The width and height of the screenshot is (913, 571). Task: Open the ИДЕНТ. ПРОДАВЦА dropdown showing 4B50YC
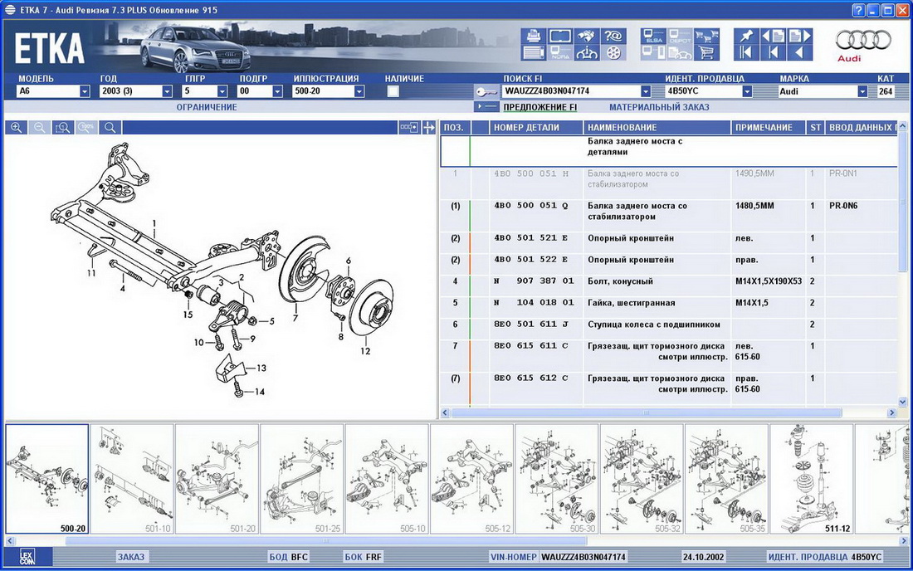[x=747, y=91]
